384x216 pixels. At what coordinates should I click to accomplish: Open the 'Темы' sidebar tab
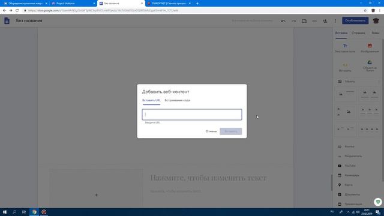coord(375,33)
